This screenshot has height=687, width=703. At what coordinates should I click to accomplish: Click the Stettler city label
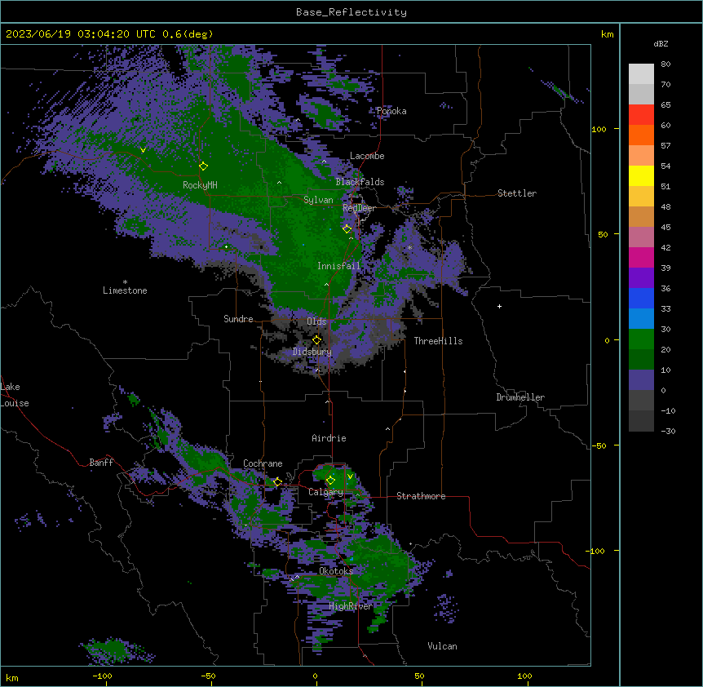tap(517, 193)
